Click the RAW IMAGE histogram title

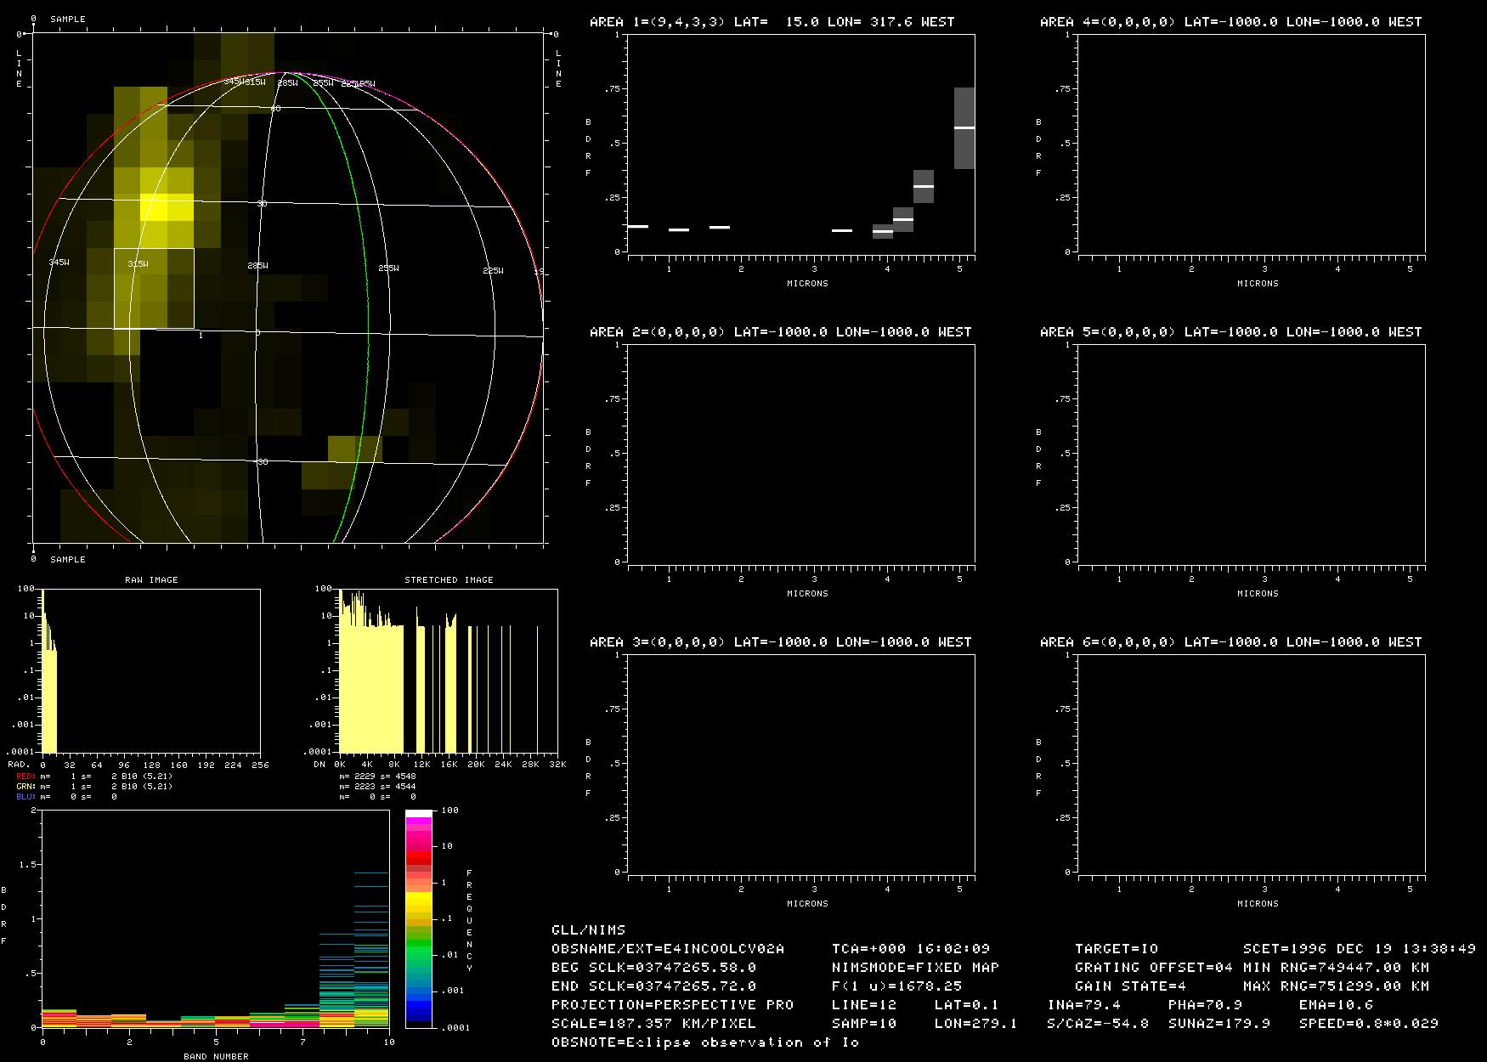pos(151,579)
